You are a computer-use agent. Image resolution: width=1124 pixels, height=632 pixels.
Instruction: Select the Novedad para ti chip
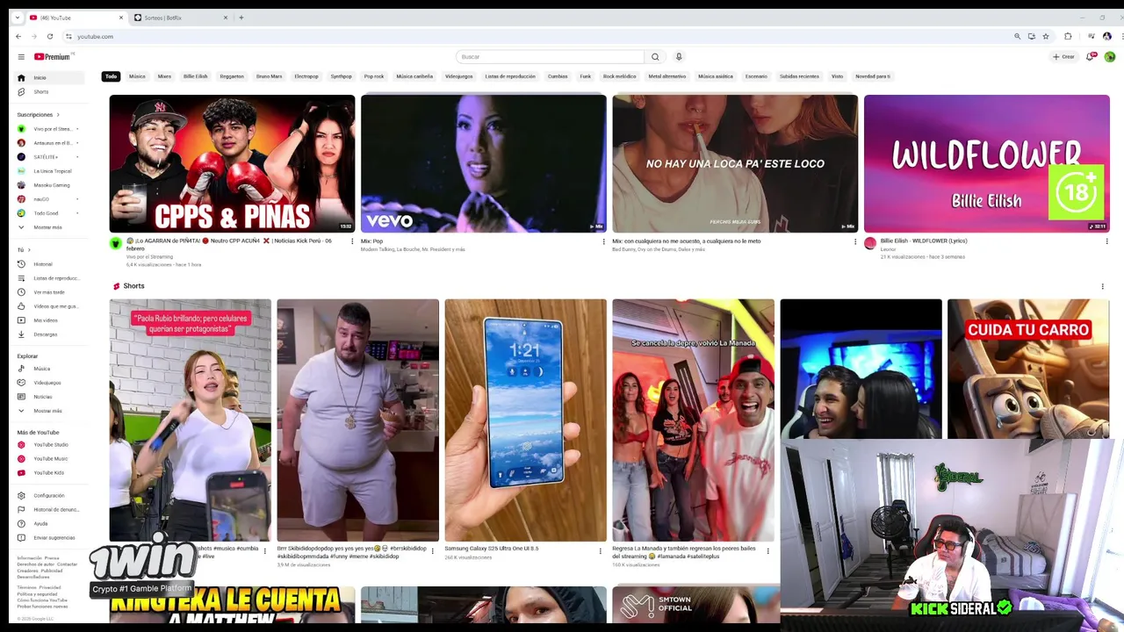(873, 76)
